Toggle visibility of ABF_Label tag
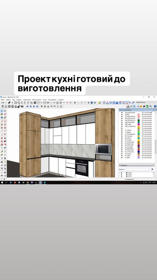This screenshot has width=157, height=280. click(122, 124)
